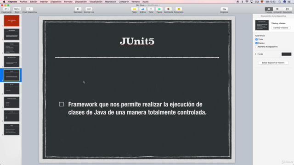Open the Compartir menu
The image size is (294, 165).
pyautogui.click(x=124, y=2)
